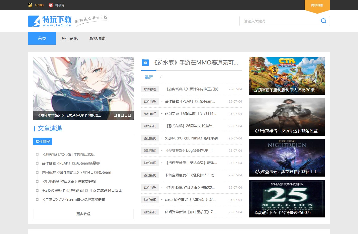Open 《逃离塔科夫》预计年内推正式版 in 文章速递 list
The image size is (358, 234).
pyautogui.click(x=68, y=154)
